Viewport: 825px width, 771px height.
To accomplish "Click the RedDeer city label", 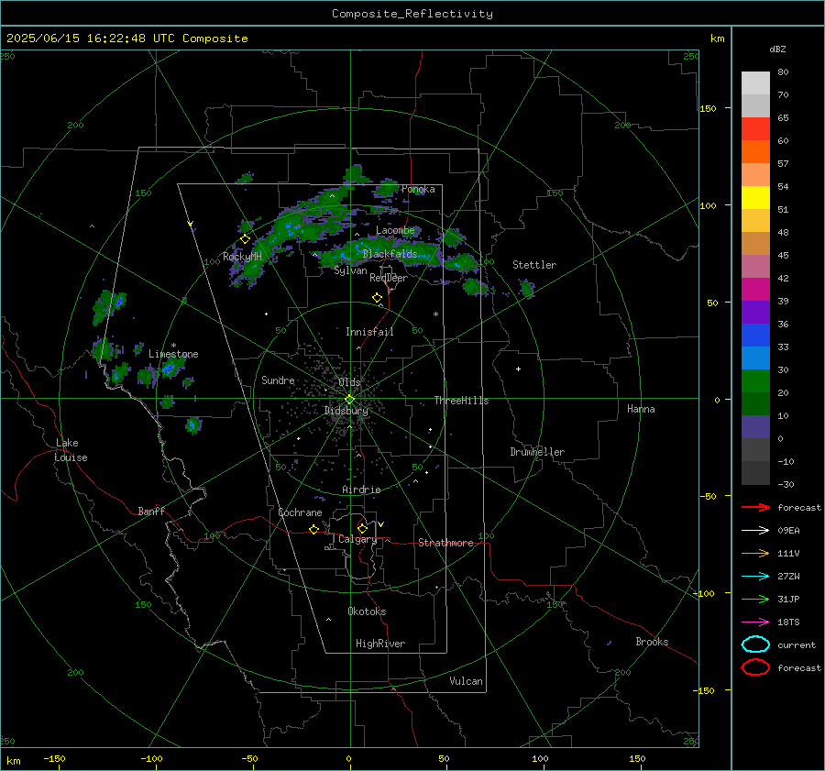I will pos(389,278).
